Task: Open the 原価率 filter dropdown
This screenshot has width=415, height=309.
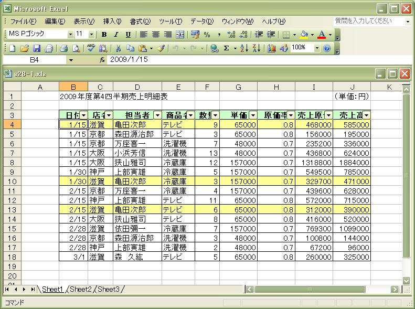Action: tap(291, 115)
